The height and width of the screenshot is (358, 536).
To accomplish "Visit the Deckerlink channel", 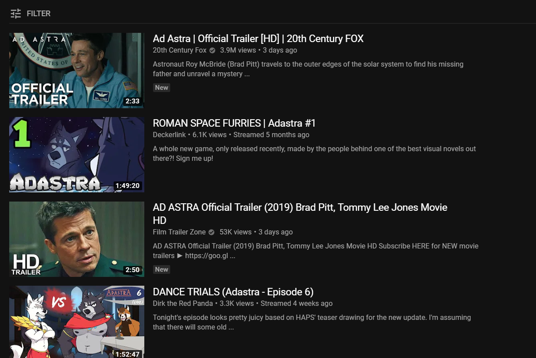I will coord(169,135).
